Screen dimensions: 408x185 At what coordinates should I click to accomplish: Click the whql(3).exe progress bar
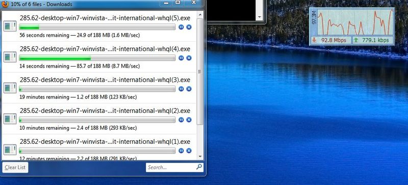click(97, 89)
